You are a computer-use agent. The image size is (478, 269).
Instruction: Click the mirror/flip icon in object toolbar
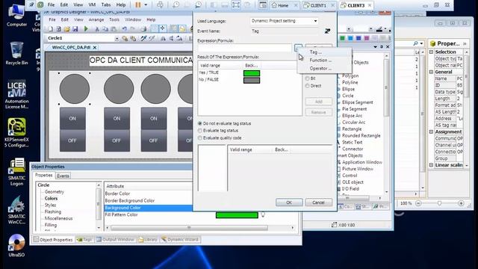(163, 38)
